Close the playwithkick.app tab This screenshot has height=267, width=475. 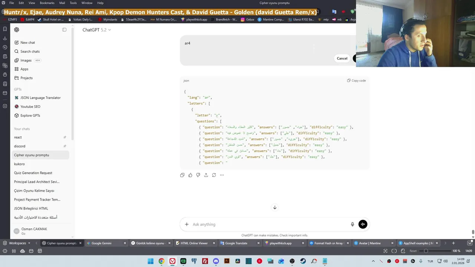303,243
